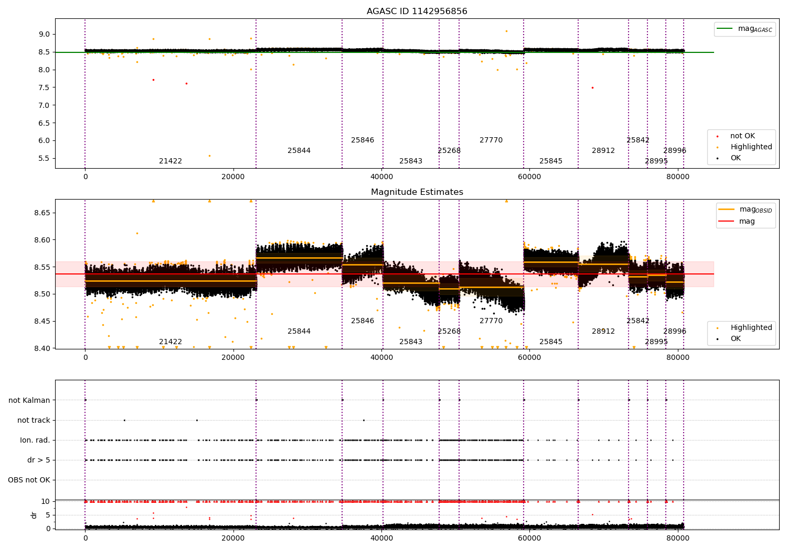Click OBSID label 28912 in Magnitude Estimates panel
The image size is (787, 550).
603,332
